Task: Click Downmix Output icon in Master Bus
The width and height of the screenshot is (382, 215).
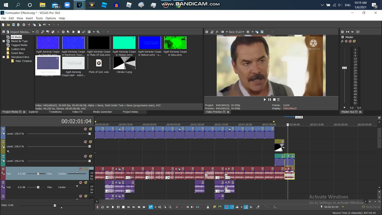Action: 348,32
